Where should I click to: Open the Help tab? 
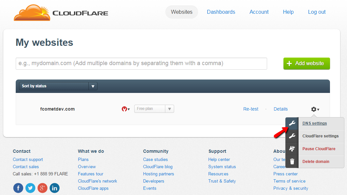click(x=288, y=12)
